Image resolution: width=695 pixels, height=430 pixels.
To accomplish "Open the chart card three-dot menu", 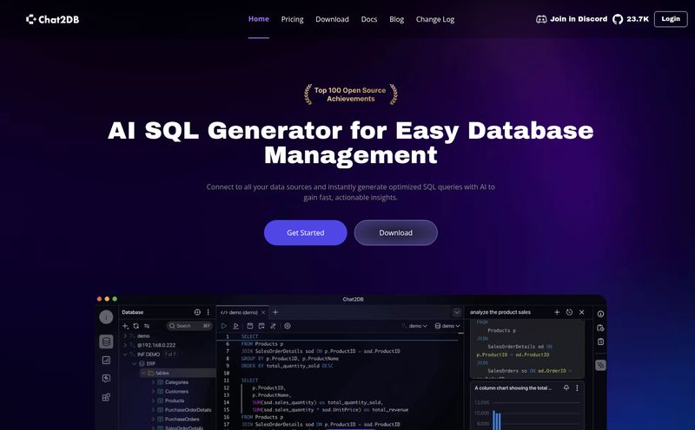I will coord(577,388).
